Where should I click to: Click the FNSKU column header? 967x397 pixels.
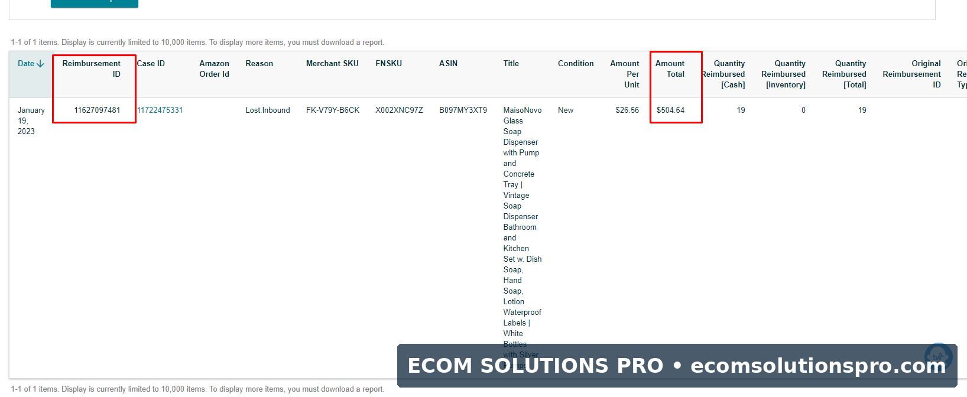pos(389,63)
